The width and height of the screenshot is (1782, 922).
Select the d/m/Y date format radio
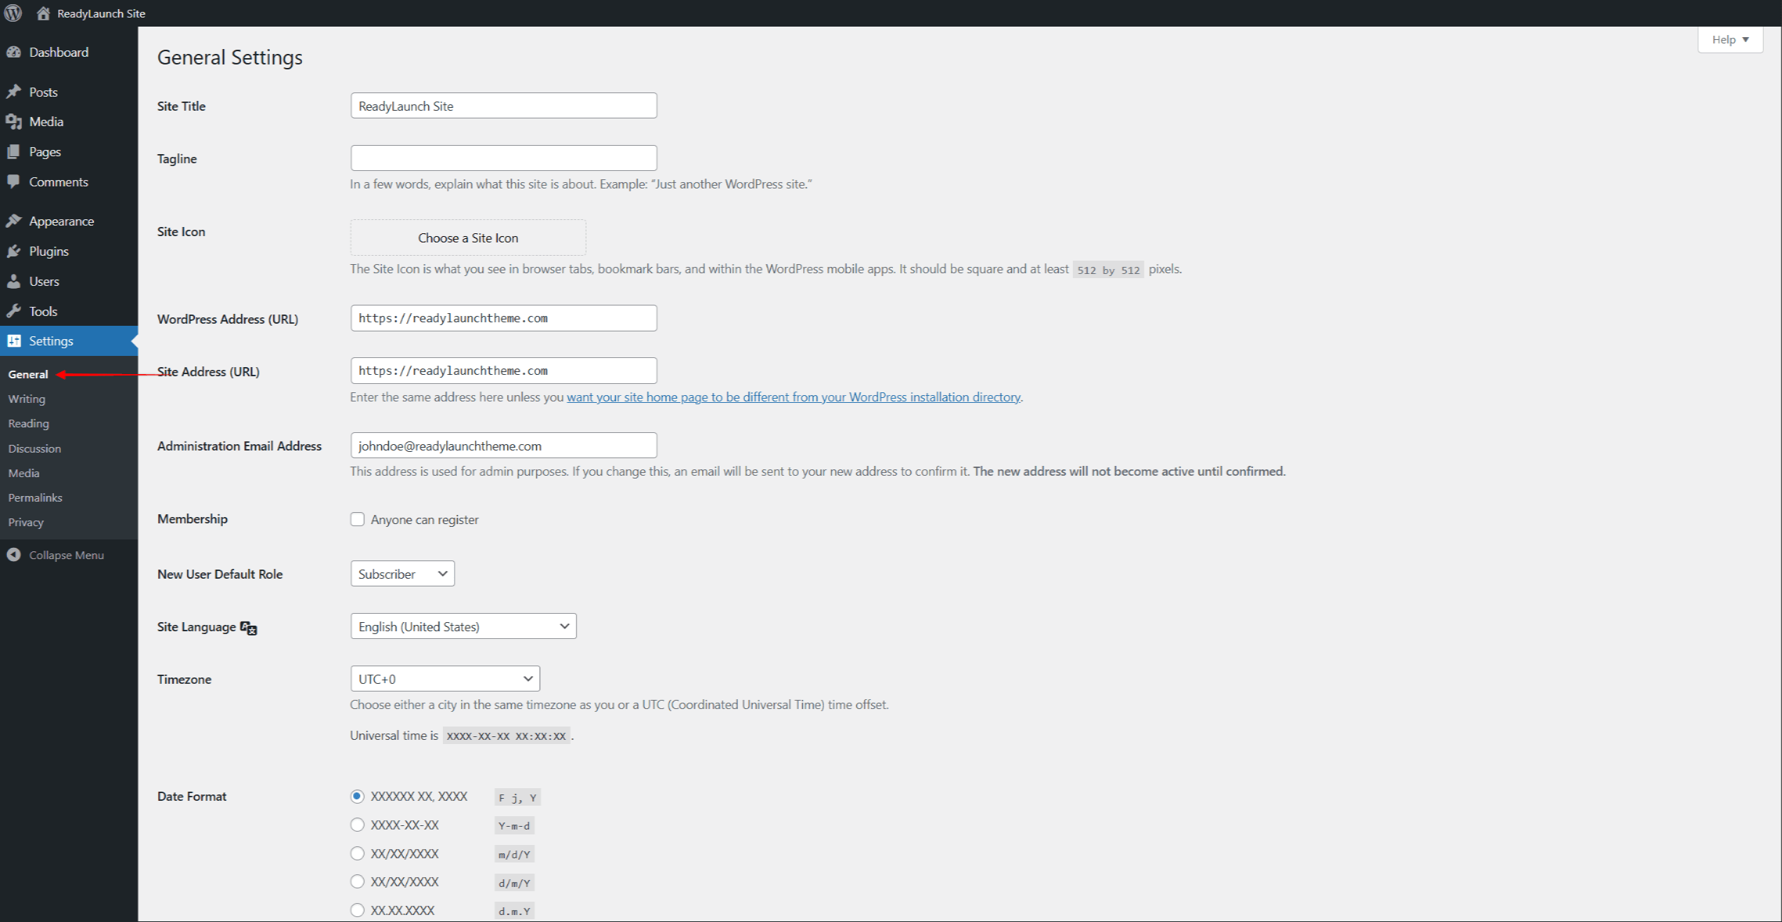[357, 881]
